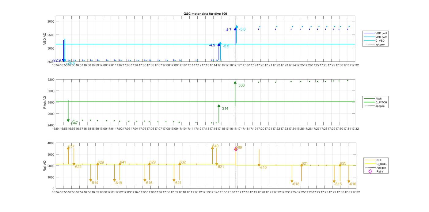Click the plot title 'G&C motor data for dive 100'

pyautogui.click(x=205, y=14)
